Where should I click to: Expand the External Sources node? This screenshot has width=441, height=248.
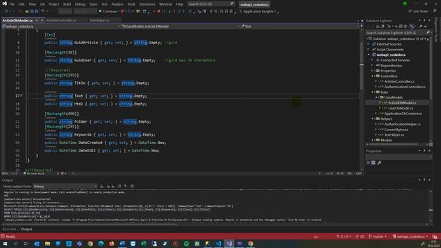click(x=369, y=44)
